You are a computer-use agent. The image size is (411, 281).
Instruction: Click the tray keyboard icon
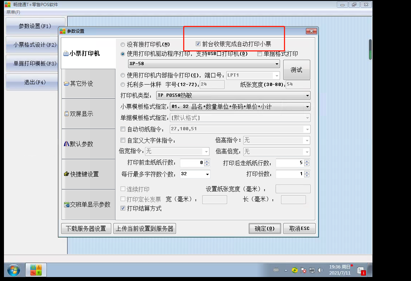[x=276, y=270]
